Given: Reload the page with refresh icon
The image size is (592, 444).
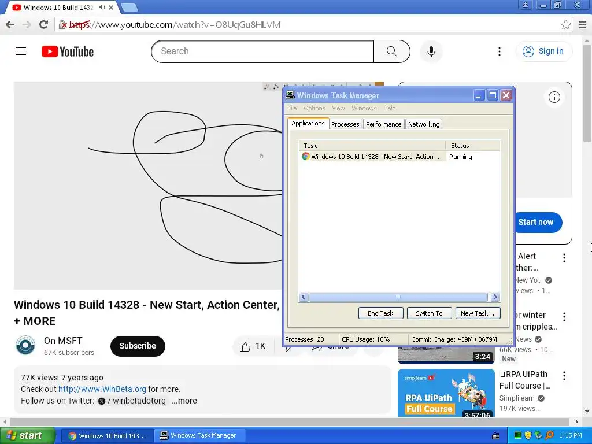Looking at the screenshot, I should pos(44,25).
